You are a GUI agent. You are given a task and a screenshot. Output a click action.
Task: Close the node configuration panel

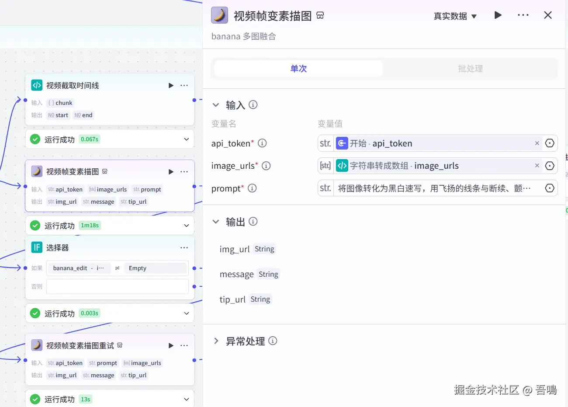tap(548, 15)
